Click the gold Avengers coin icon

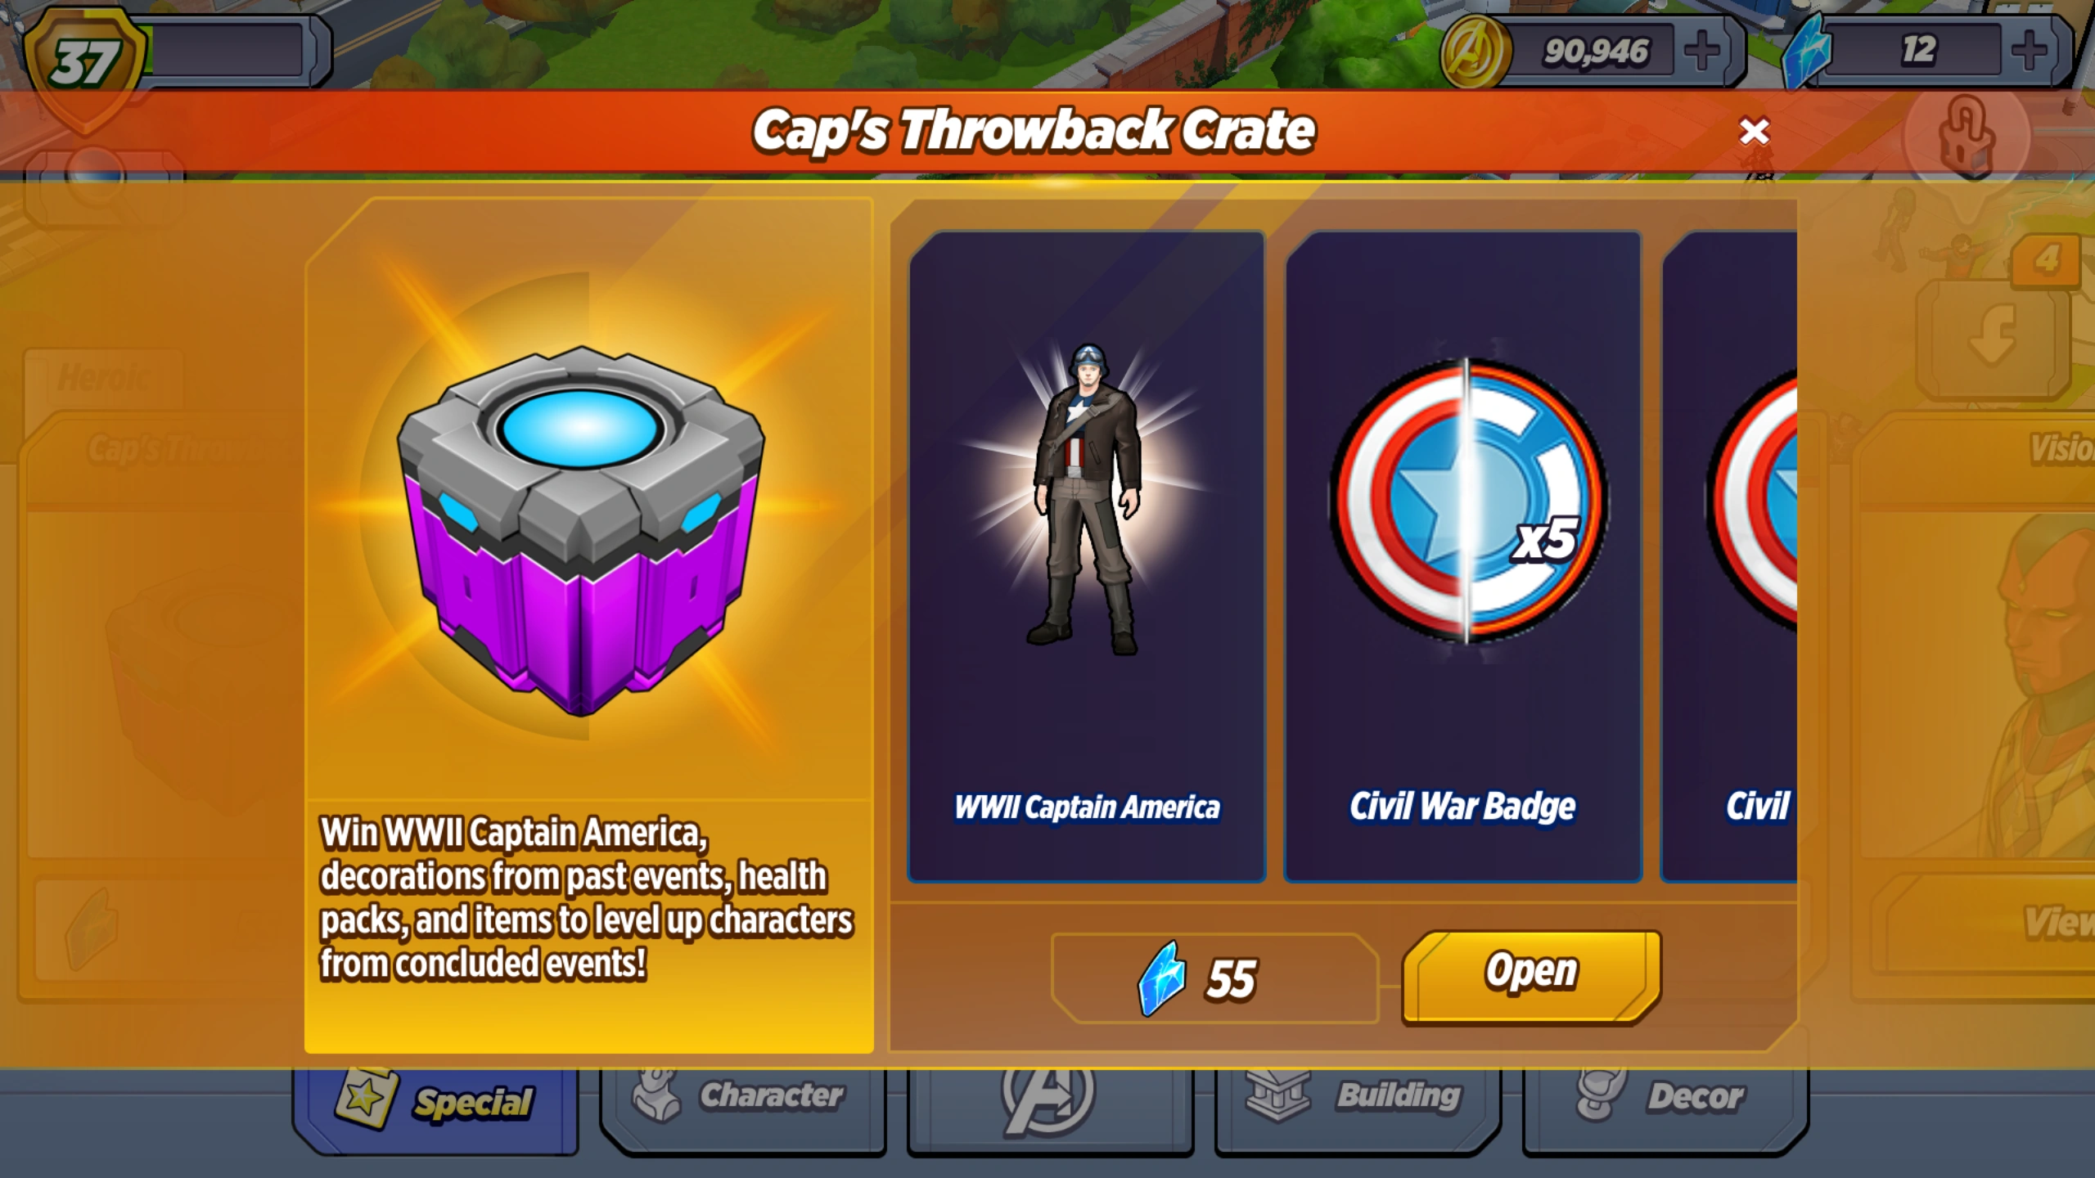point(1476,52)
